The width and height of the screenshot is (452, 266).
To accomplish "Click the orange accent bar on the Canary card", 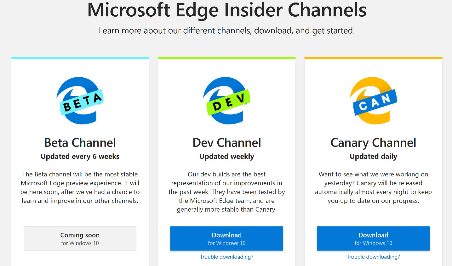I will click(x=373, y=58).
